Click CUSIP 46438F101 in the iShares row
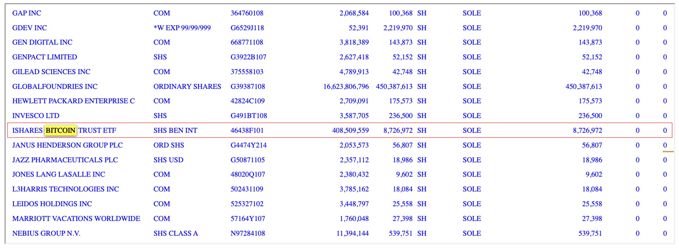The image size is (679, 248). 247,130
